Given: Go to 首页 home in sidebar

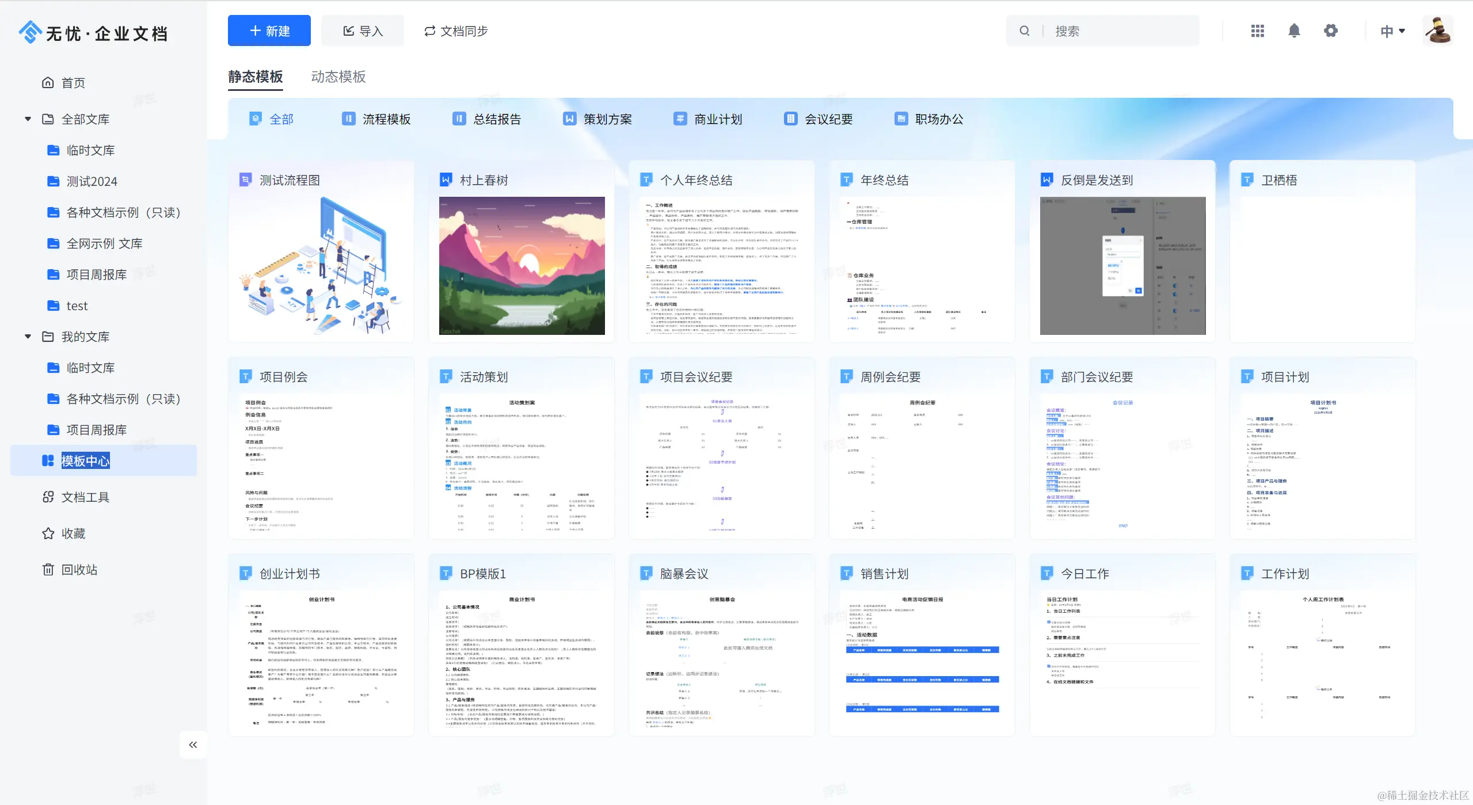Looking at the screenshot, I should [x=73, y=83].
